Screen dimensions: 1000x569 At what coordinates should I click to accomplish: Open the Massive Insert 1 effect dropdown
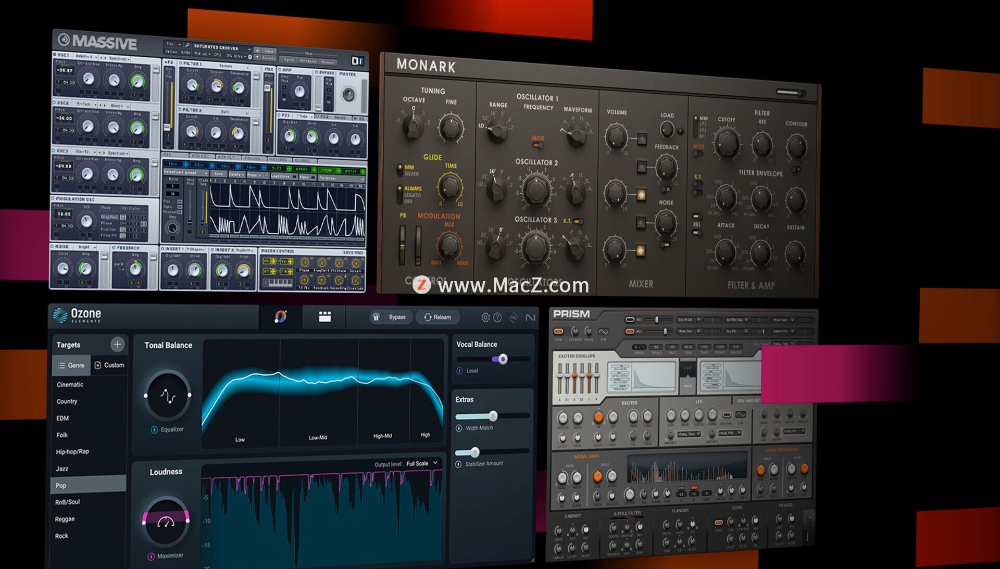tap(196, 249)
